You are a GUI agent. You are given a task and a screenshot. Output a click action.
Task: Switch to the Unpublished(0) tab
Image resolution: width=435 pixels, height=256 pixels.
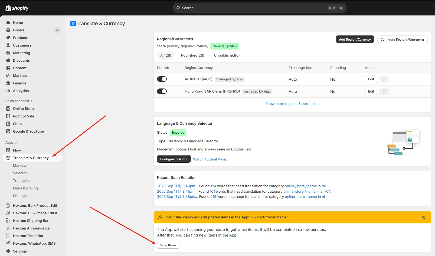[227, 55]
